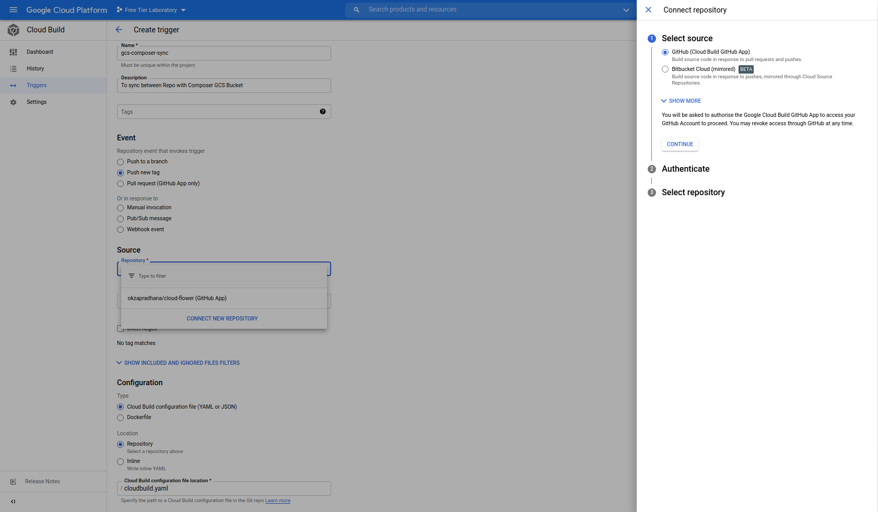Expand the search bar dropdown arrow
Viewport: 878px width, 512px height.
(x=626, y=10)
